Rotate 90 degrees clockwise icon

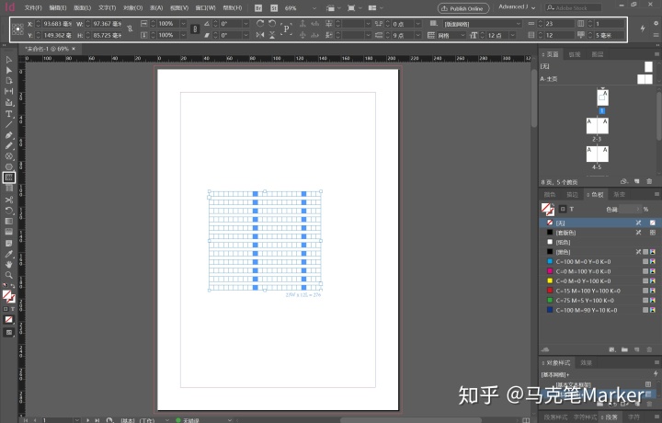pyautogui.click(x=260, y=24)
